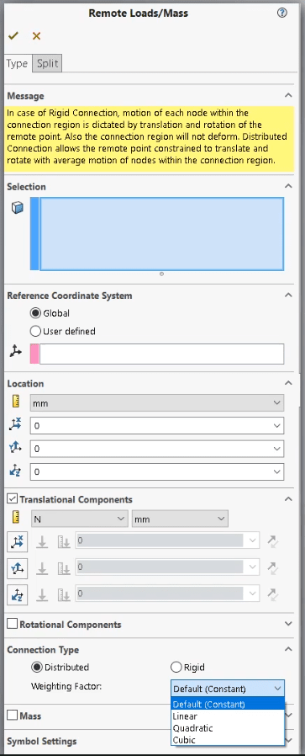
Task: Click the Translational Components units ruler icon
Action: (x=15, y=519)
